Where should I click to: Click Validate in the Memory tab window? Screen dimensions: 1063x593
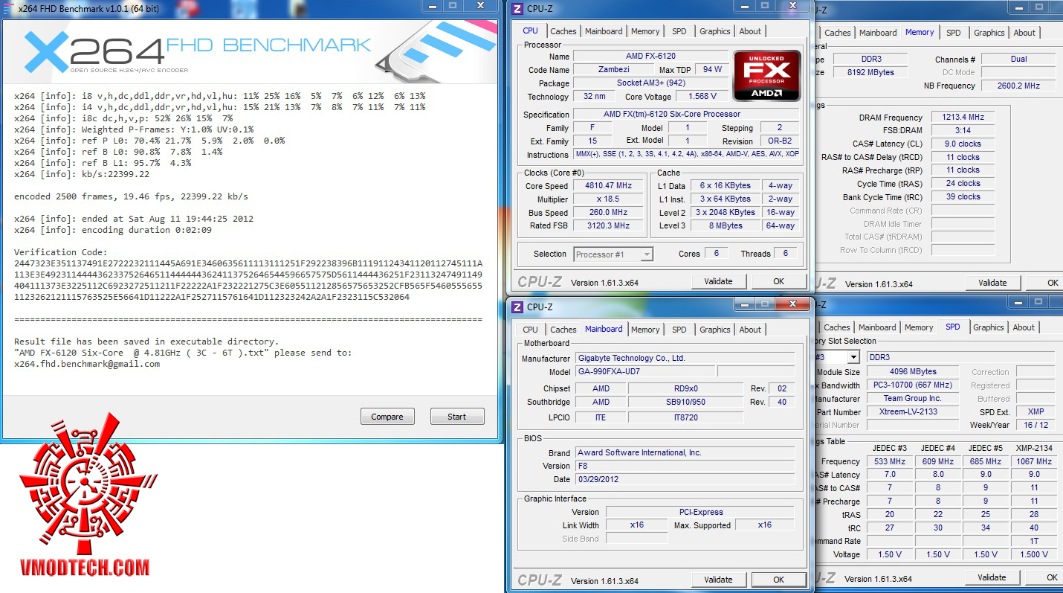(992, 283)
